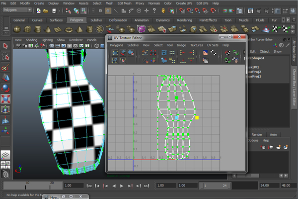This screenshot has width=298, height=199.
Task: Select the Move tool cone icon
Action: [5, 78]
